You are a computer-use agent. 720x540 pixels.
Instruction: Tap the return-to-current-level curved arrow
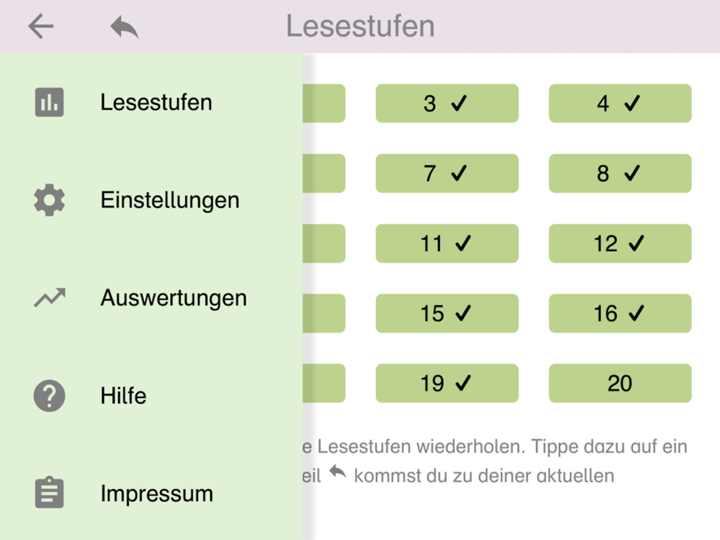[124, 27]
